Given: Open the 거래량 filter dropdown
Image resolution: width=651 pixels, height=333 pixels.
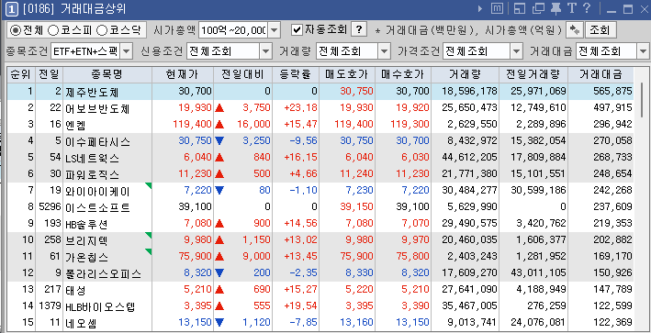Looking at the screenshot, I should [385, 51].
